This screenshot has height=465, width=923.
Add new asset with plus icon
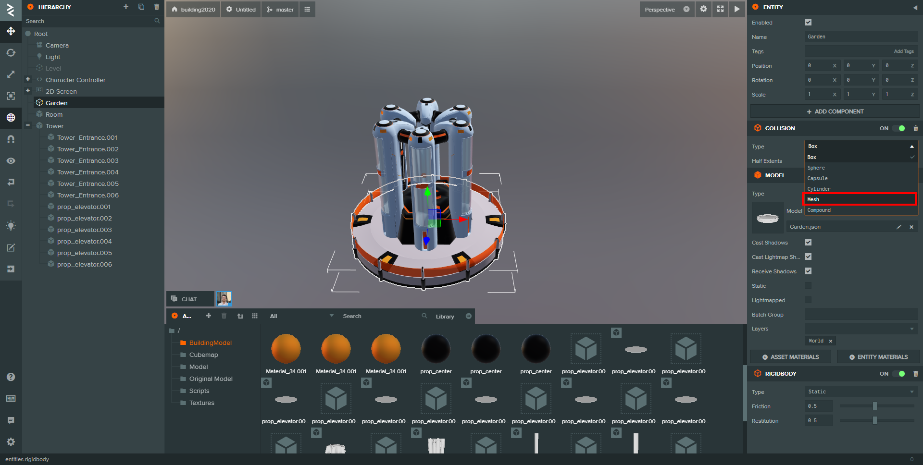click(208, 316)
